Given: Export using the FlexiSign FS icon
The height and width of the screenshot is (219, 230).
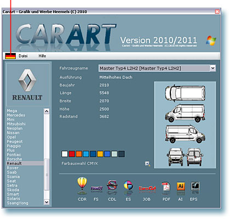Looking at the screenshot, I should (96, 188).
